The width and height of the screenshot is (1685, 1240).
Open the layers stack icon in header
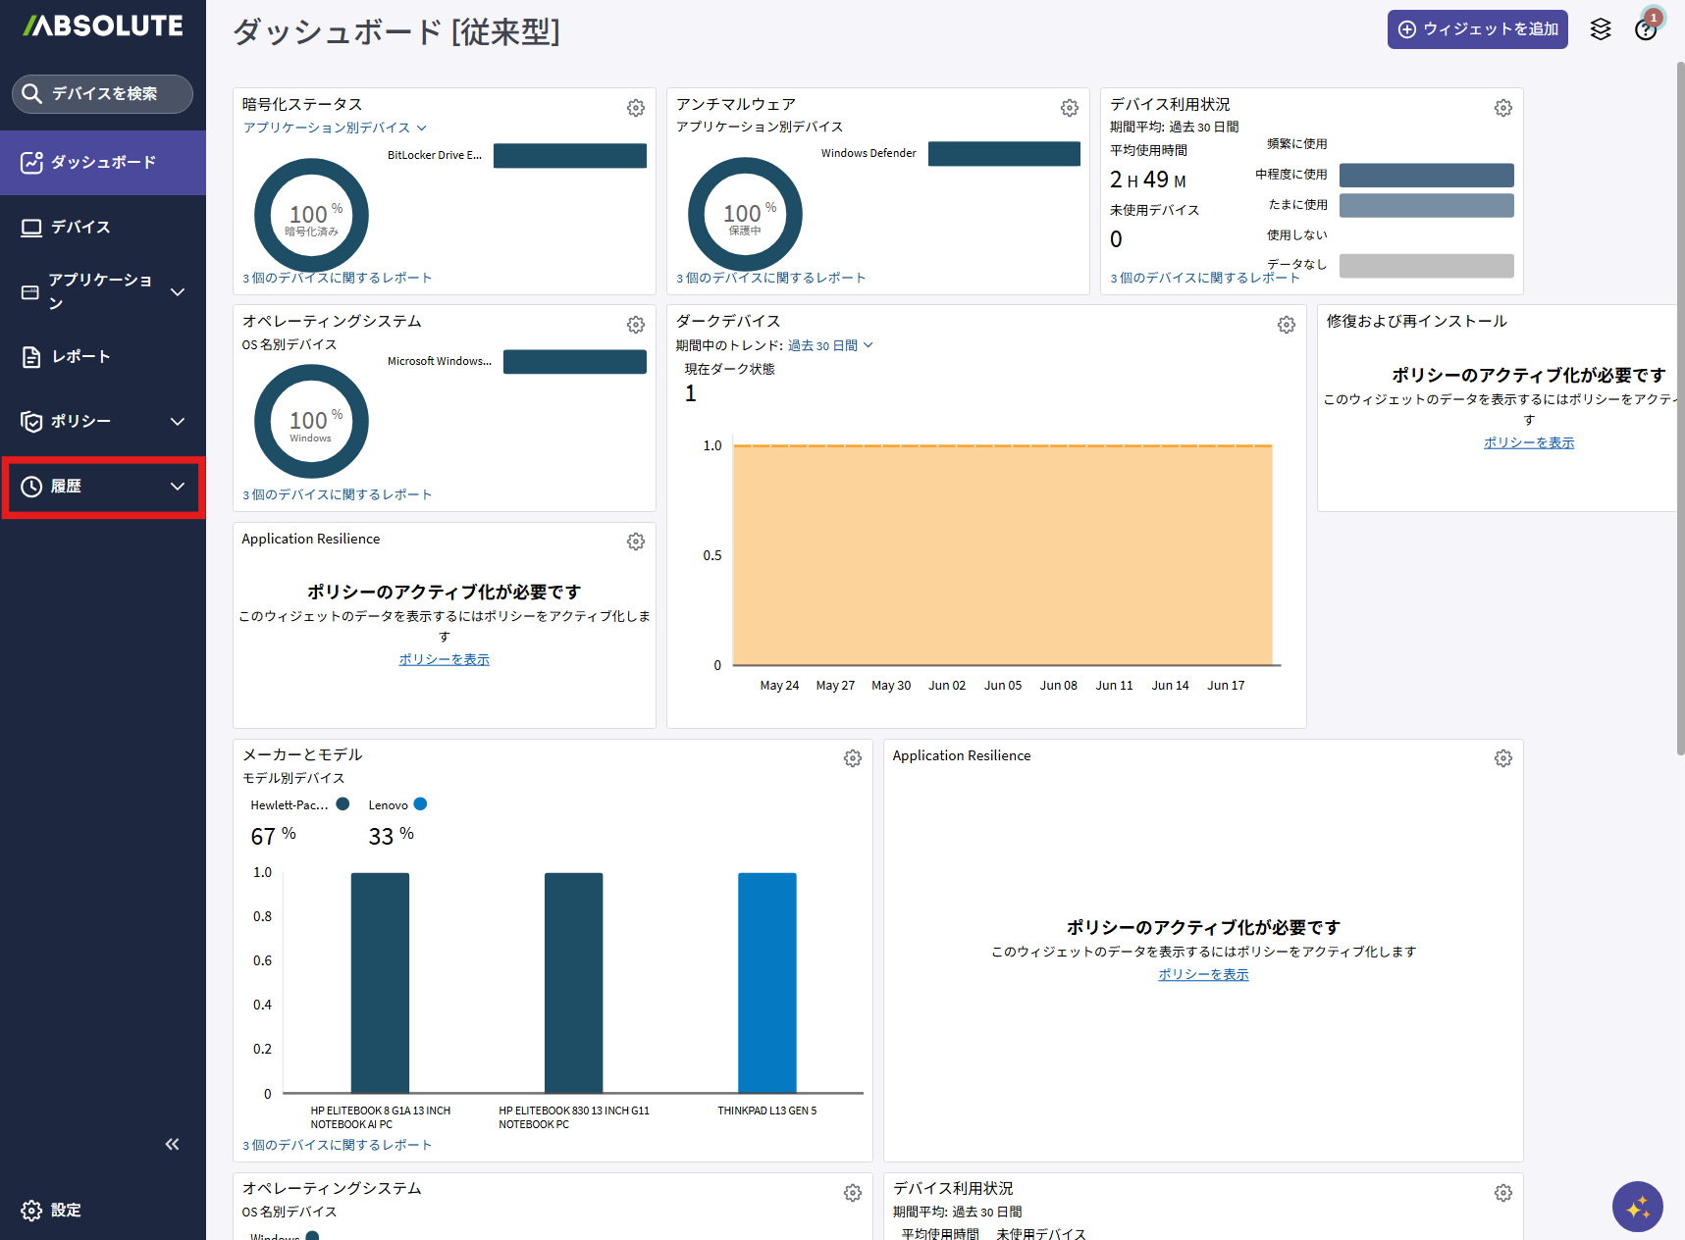tap(1601, 29)
